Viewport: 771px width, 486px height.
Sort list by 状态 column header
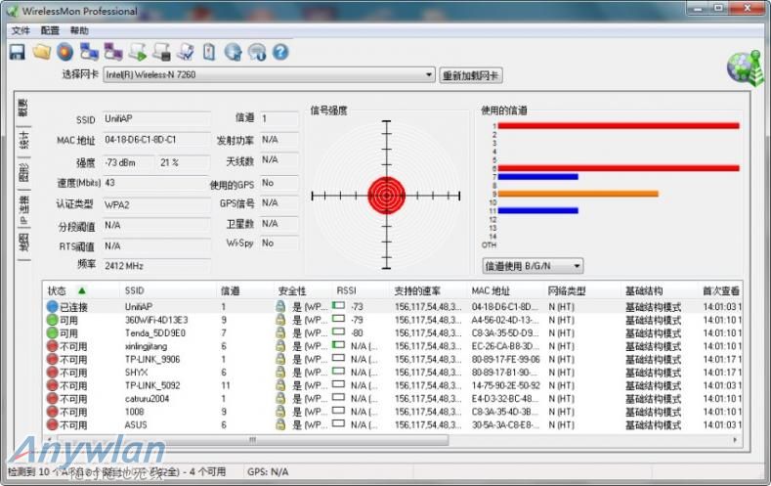82,290
